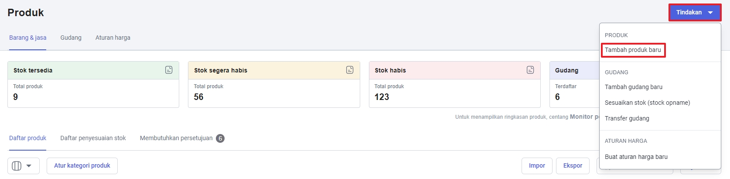The image size is (730, 179).
Task: Open the Aturan harga tab
Action: click(113, 38)
